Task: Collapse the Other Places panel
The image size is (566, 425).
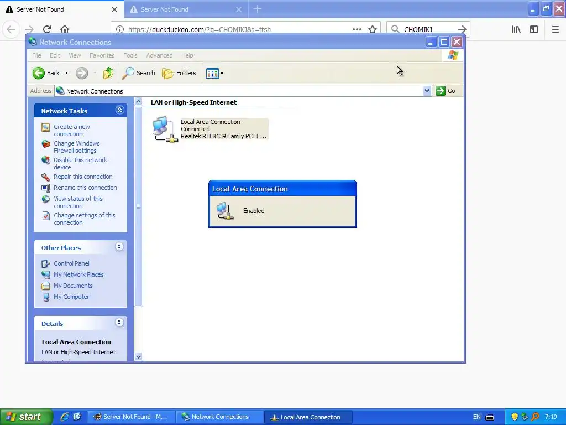Action: 119,247
